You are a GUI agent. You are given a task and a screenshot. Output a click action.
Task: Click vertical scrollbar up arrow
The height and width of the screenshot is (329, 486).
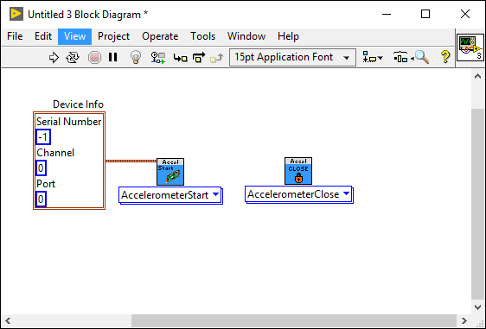(477, 76)
